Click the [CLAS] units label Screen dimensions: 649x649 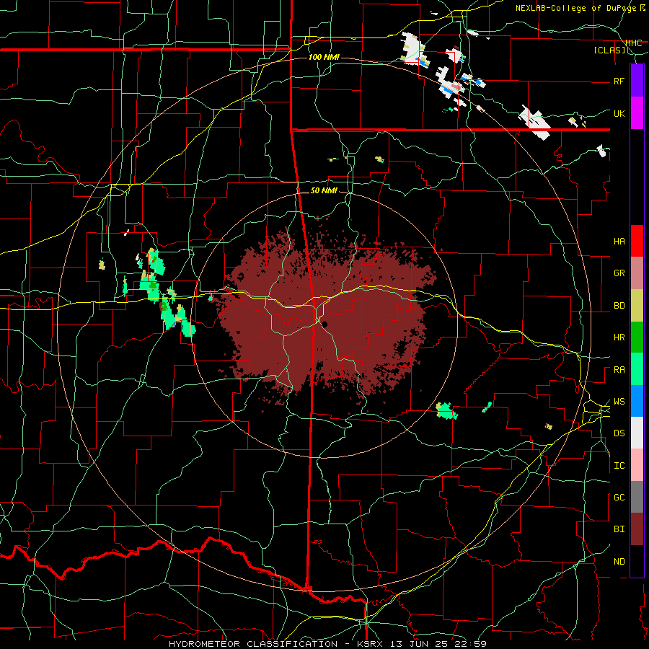coord(609,50)
